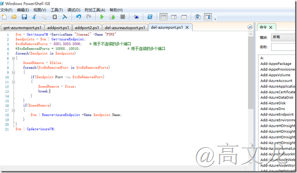Viewport: 297px width, 173px height.
Task: Open the 编辑(E) menu
Action: click(x=23, y=10)
